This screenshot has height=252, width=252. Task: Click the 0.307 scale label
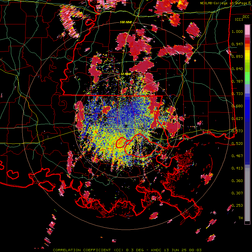[237, 193]
